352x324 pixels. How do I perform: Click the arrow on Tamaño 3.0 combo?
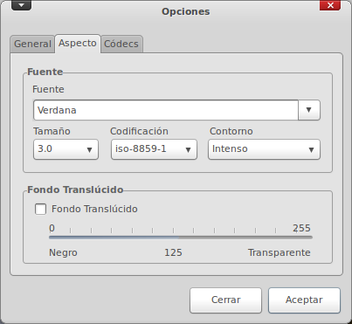point(89,149)
